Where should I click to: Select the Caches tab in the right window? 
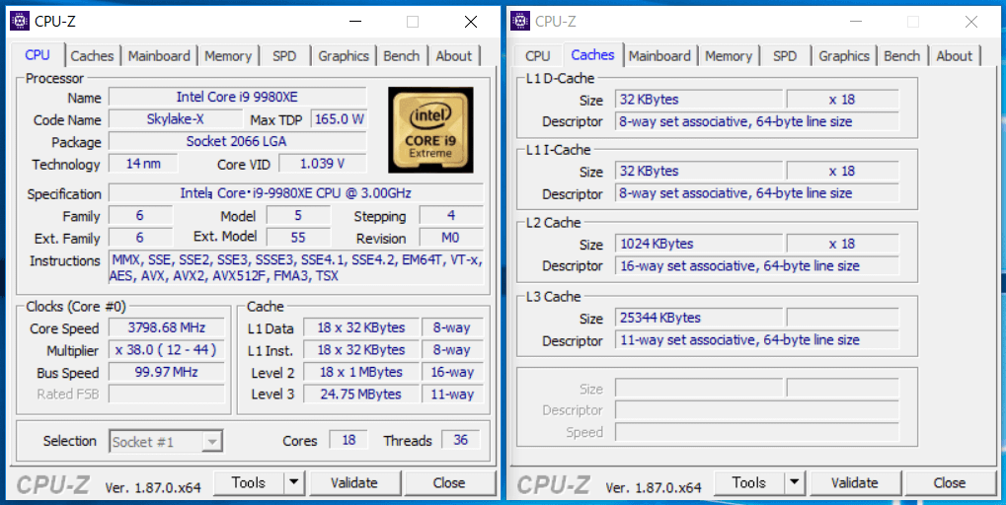592,55
